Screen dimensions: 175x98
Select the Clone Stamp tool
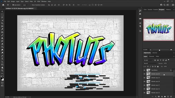point(2,38)
